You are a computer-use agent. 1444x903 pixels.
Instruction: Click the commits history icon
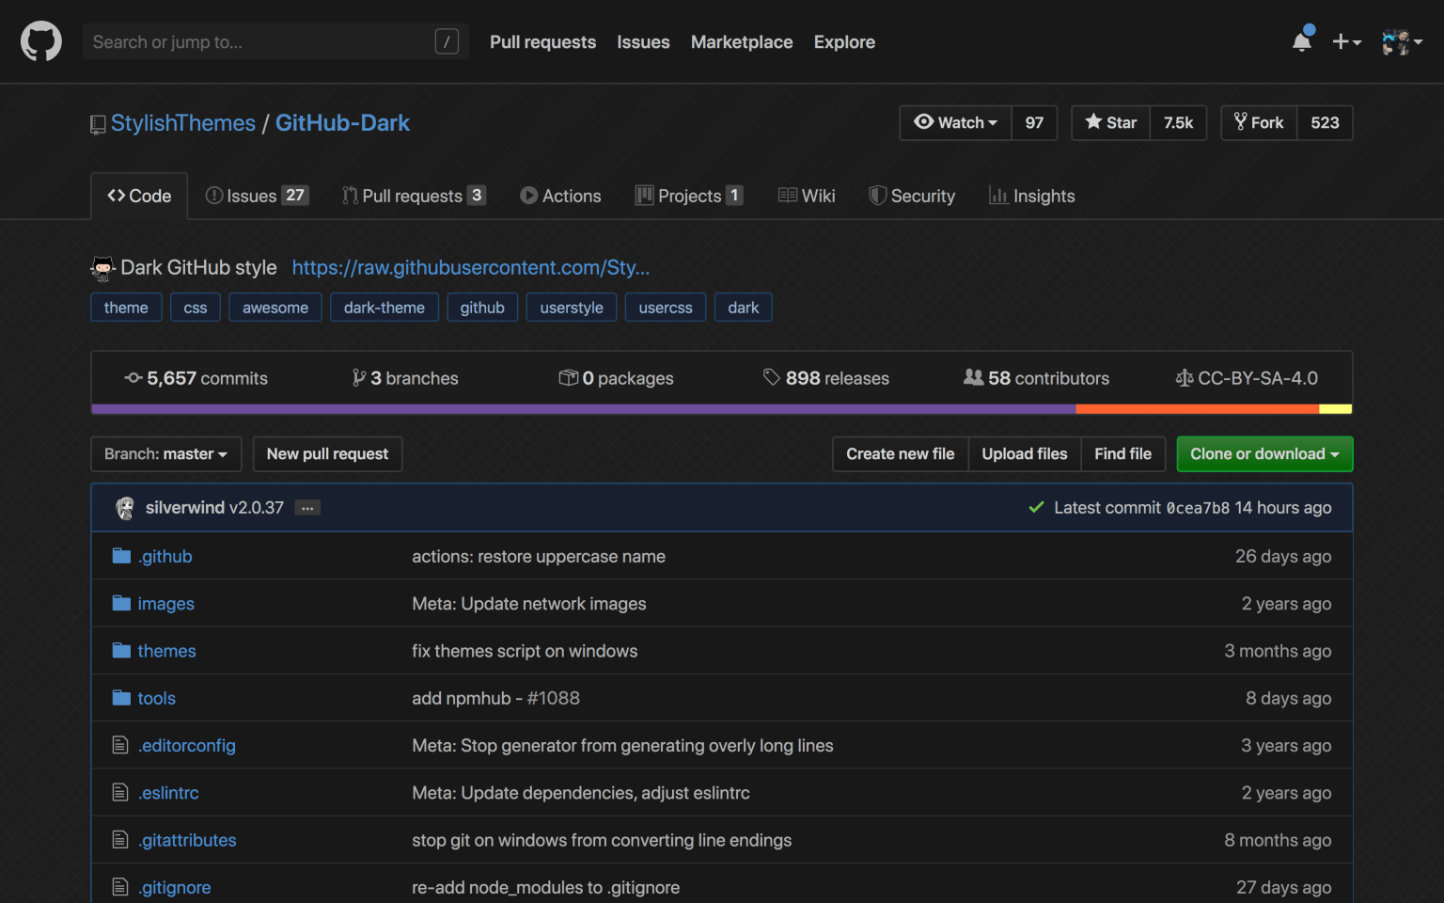tap(132, 377)
